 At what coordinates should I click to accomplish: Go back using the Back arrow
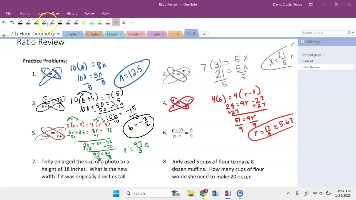tap(4, 22)
